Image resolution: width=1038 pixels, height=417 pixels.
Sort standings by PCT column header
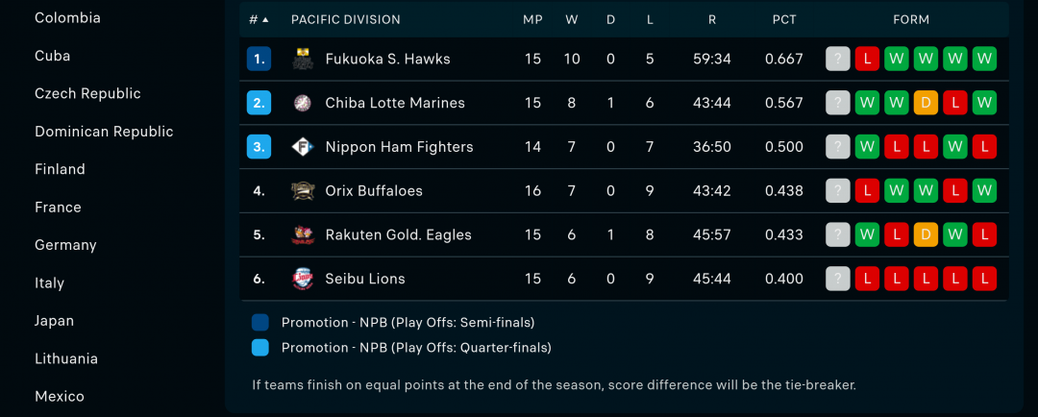pos(784,20)
